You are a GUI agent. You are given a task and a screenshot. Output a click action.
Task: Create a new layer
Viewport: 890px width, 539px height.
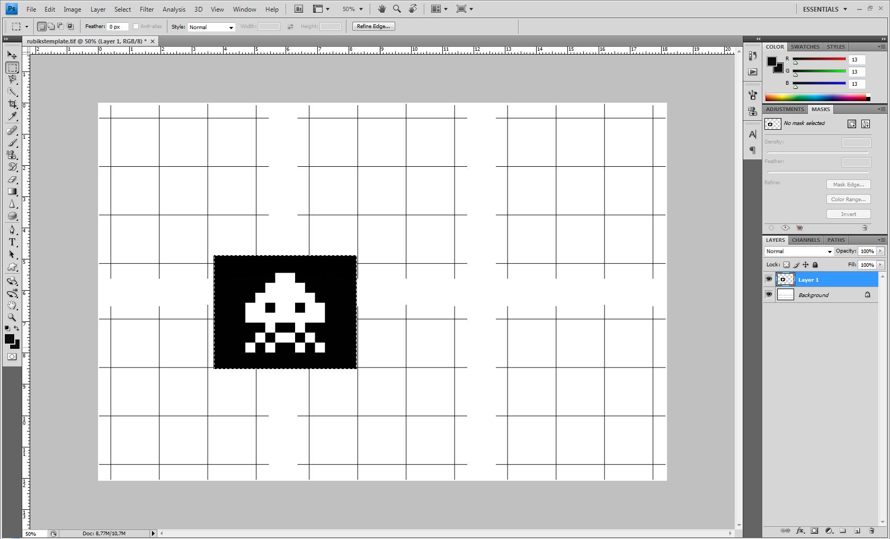pos(857,531)
